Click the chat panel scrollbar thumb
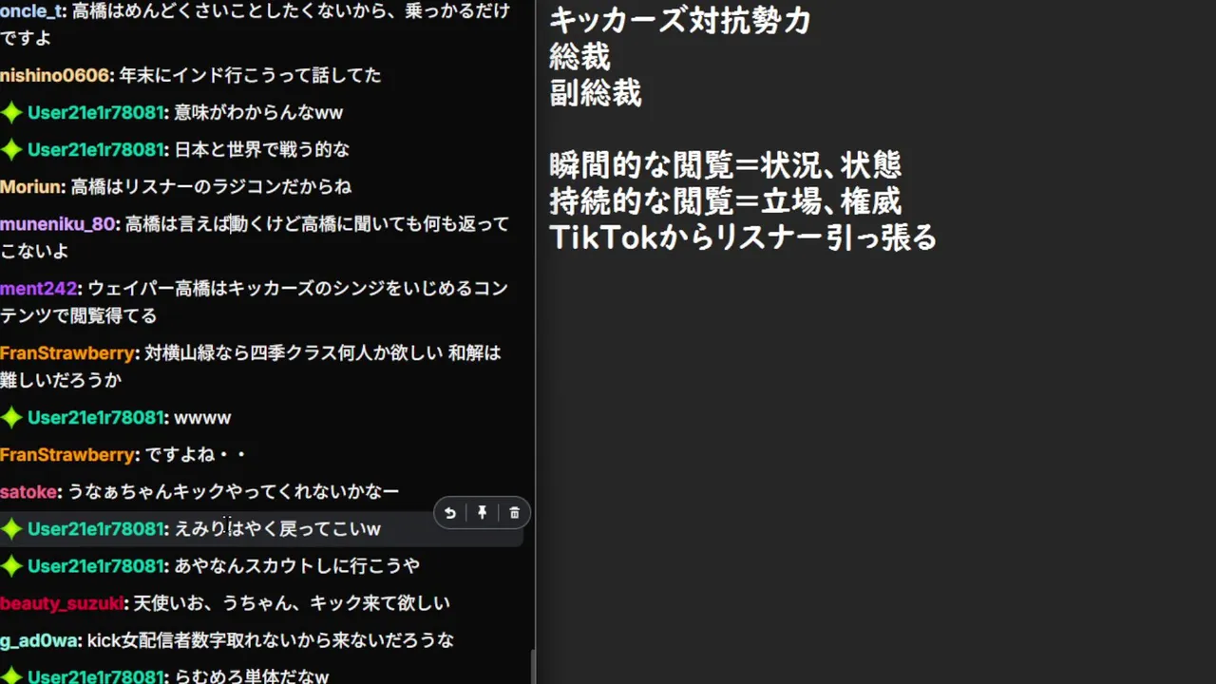Image resolution: width=1216 pixels, height=684 pixels. tap(532, 667)
